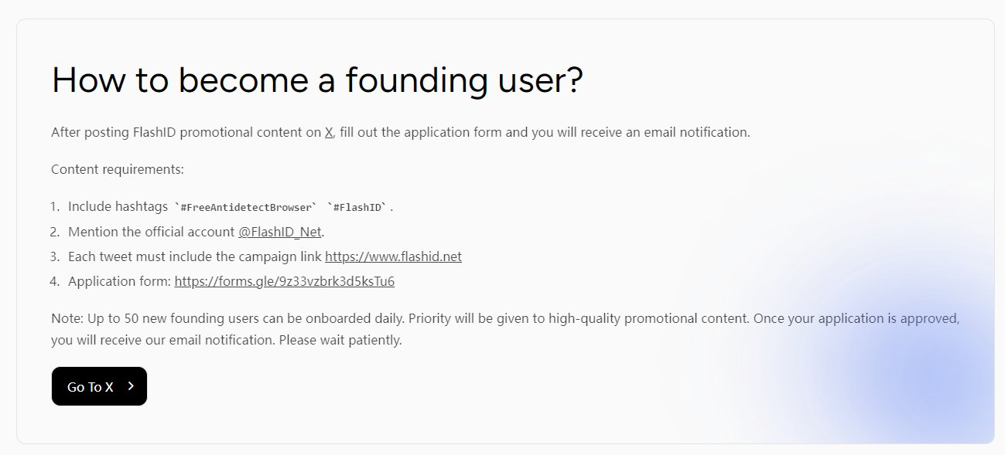The width and height of the screenshot is (1005, 455).
Task: Open the forms.gle application form link
Action: tap(284, 281)
